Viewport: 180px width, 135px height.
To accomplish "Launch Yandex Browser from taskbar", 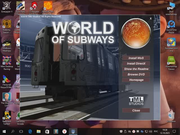I will coord(64,132).
